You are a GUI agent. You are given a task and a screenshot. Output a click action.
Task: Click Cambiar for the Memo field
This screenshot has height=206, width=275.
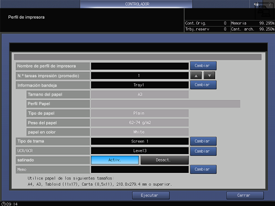[203, 169]
